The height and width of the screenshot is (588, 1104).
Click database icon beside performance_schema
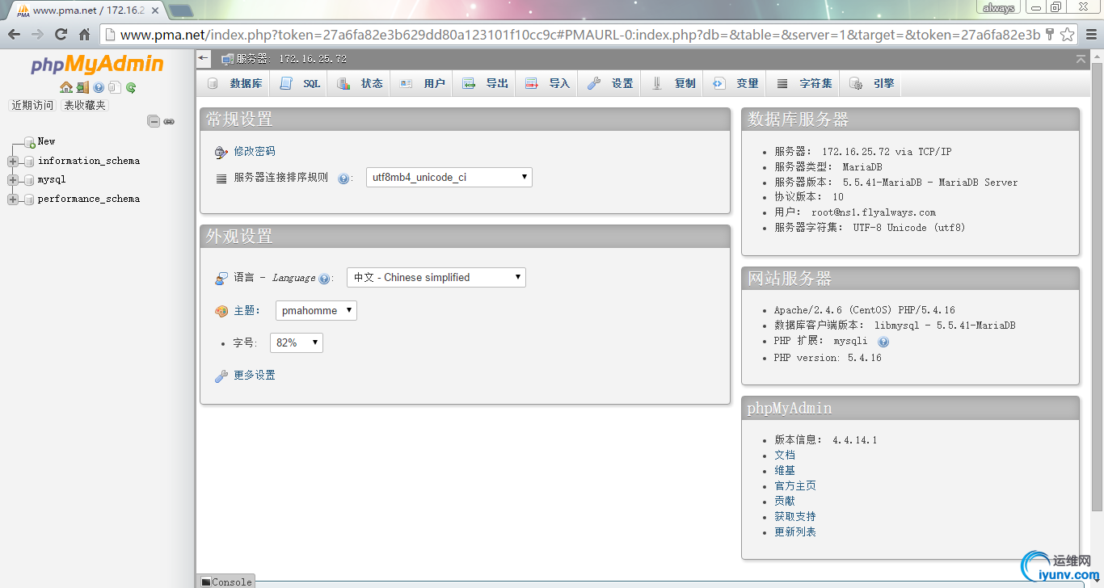click(x=29, y=199)
